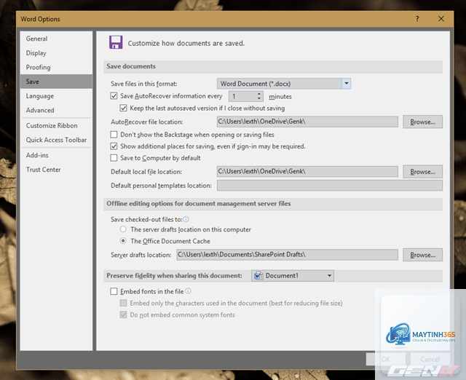466x380 pixels.
Task: Go to the Language category
Action: coord(56,96)
